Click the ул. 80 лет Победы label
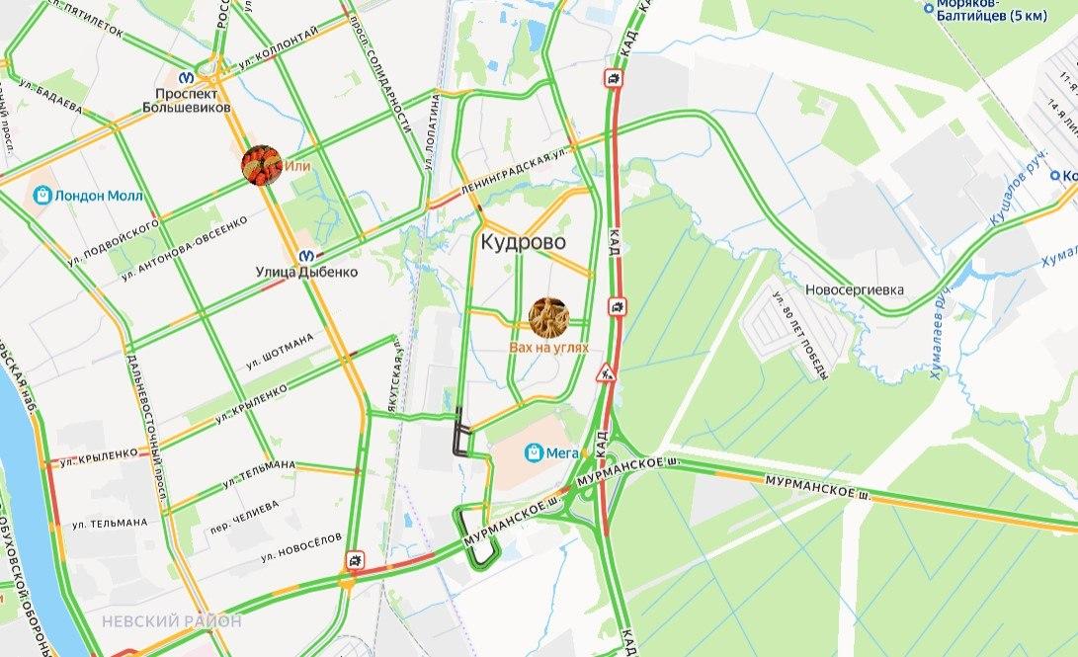This screenshot has width=1078, height=657. click(801, 335)
